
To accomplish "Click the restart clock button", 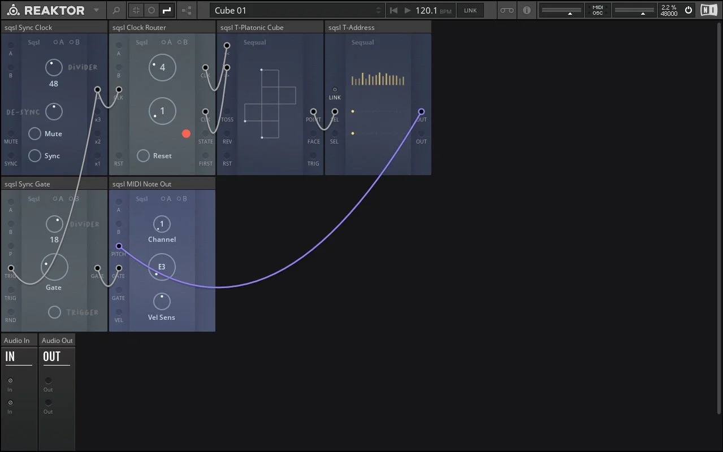I will [x=394, y=10].
